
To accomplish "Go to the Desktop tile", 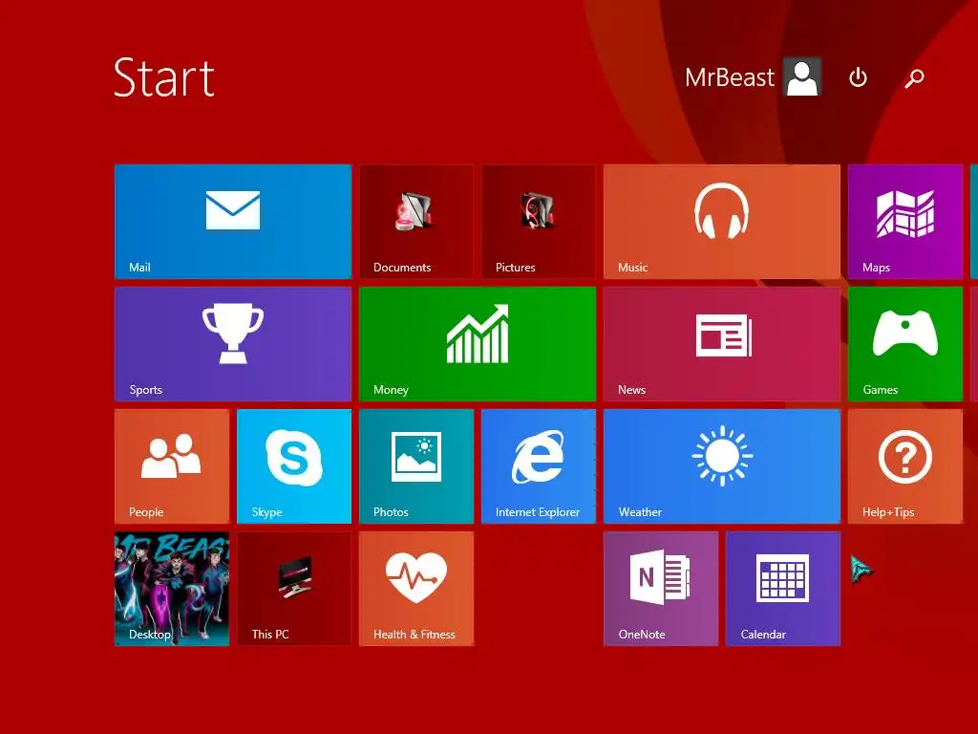I will coord(172,589).
